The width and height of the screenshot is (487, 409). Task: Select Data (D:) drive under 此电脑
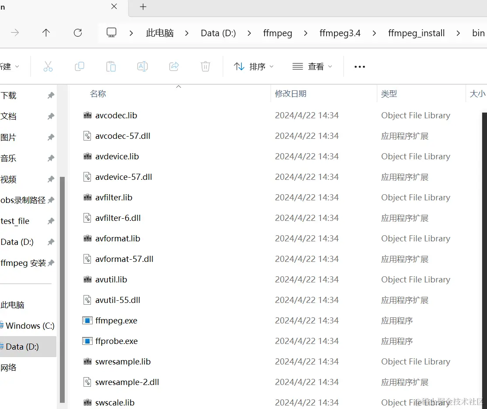point(28,347)
